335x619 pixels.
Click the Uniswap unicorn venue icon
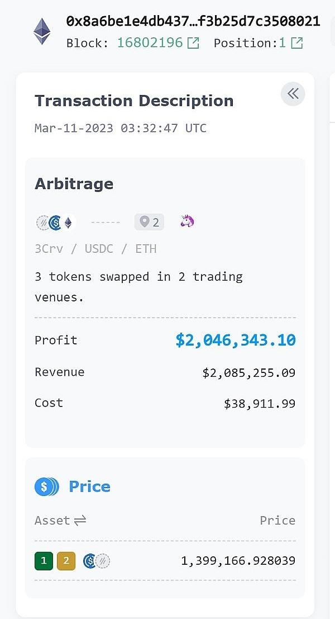point(187,221)
